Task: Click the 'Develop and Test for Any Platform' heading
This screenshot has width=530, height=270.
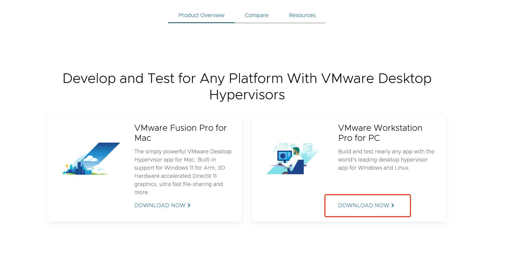Action: [x=247, y=86]
